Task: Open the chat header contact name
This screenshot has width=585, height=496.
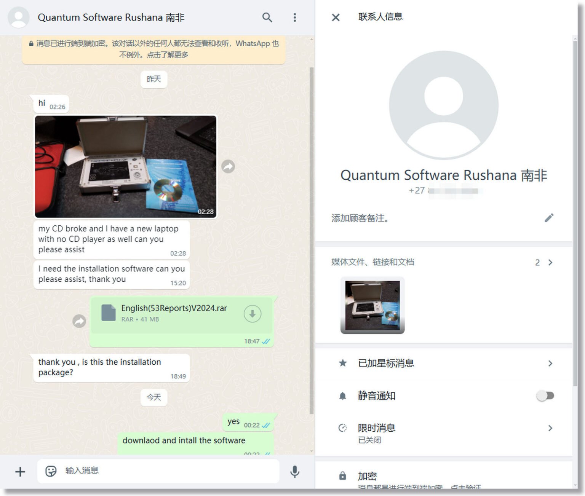Action: [x=111, y=18]
